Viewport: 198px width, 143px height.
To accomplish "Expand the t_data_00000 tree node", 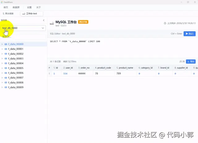I will pos(2,44).
